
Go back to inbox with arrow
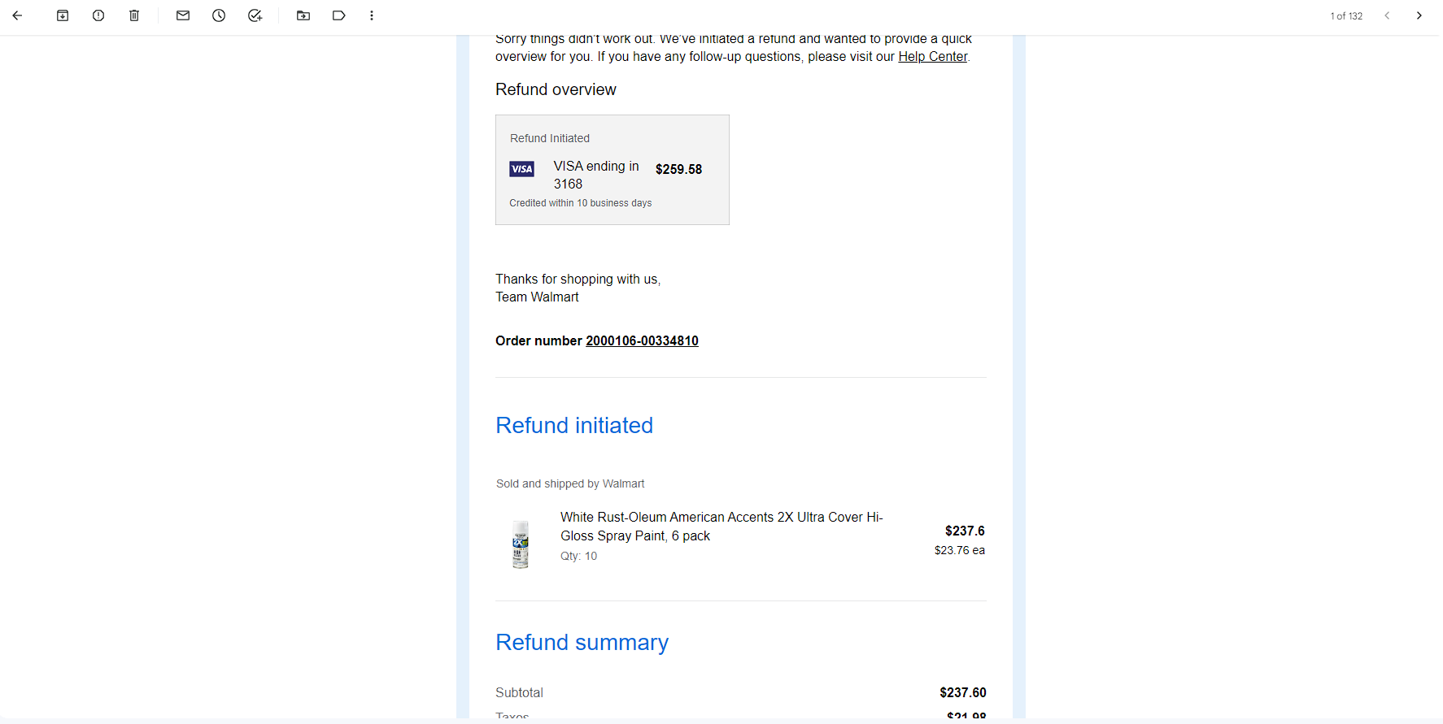point(17,15)
